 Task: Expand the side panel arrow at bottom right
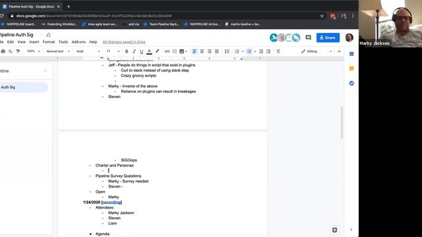[351, 230]
